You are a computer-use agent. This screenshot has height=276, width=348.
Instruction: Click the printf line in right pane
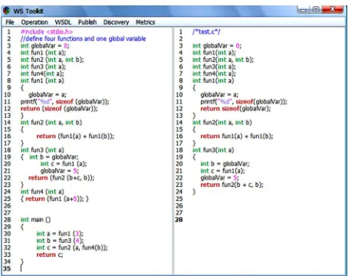click(244, 101)
